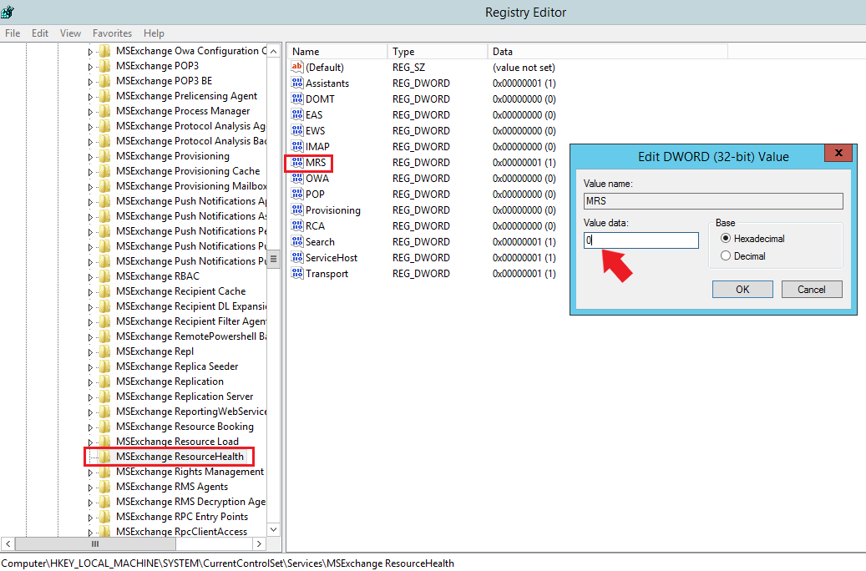This screenshot has height=571, width=866.
Task: Expand the MSExchange POP3 BE key
Action: click(90, 82)
